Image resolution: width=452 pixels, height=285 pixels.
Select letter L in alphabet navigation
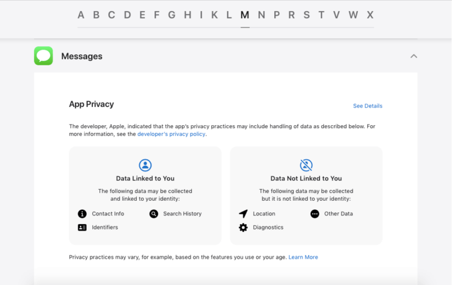[x=229, y=15]
